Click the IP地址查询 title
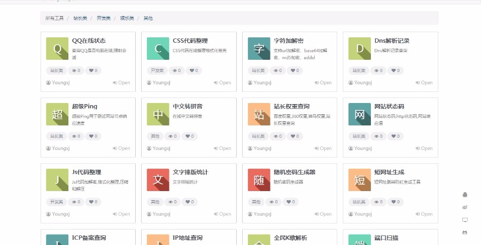This screenshot has width=481, height=245. (188, 238)
